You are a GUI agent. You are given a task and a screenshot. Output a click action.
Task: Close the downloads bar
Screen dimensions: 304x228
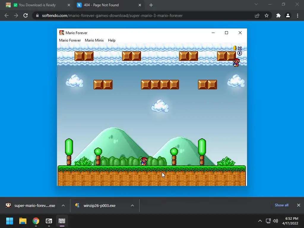[x=299, y=205]
